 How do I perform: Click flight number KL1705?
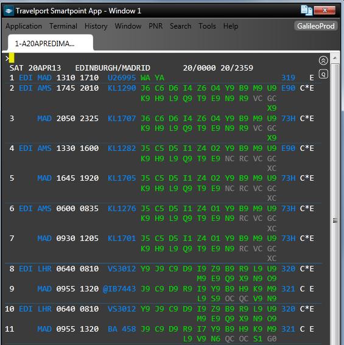[122, 178]
